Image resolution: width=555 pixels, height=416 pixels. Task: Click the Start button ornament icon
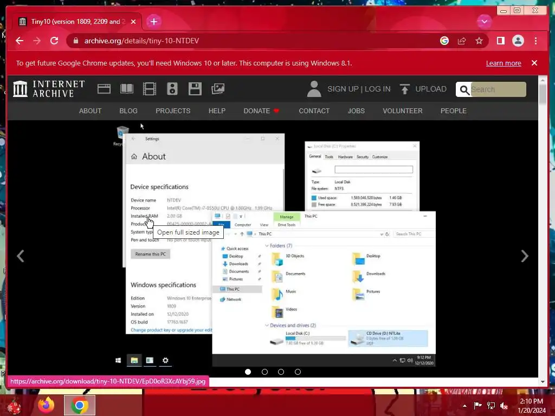pos(14,406)
